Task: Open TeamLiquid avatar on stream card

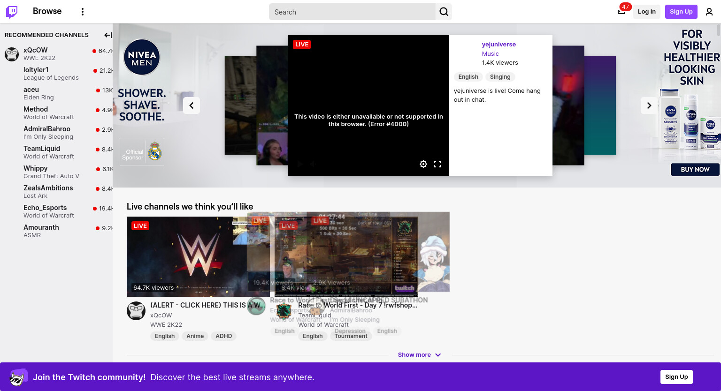Action: tap(284, 311)
